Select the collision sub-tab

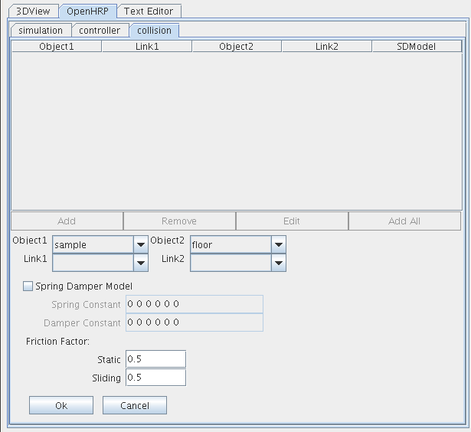(154, 31)
